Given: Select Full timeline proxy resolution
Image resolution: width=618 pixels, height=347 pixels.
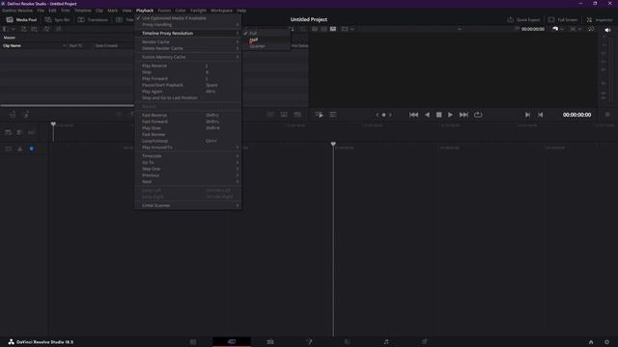Looking at the screenshot, I should tap(267, 34).
